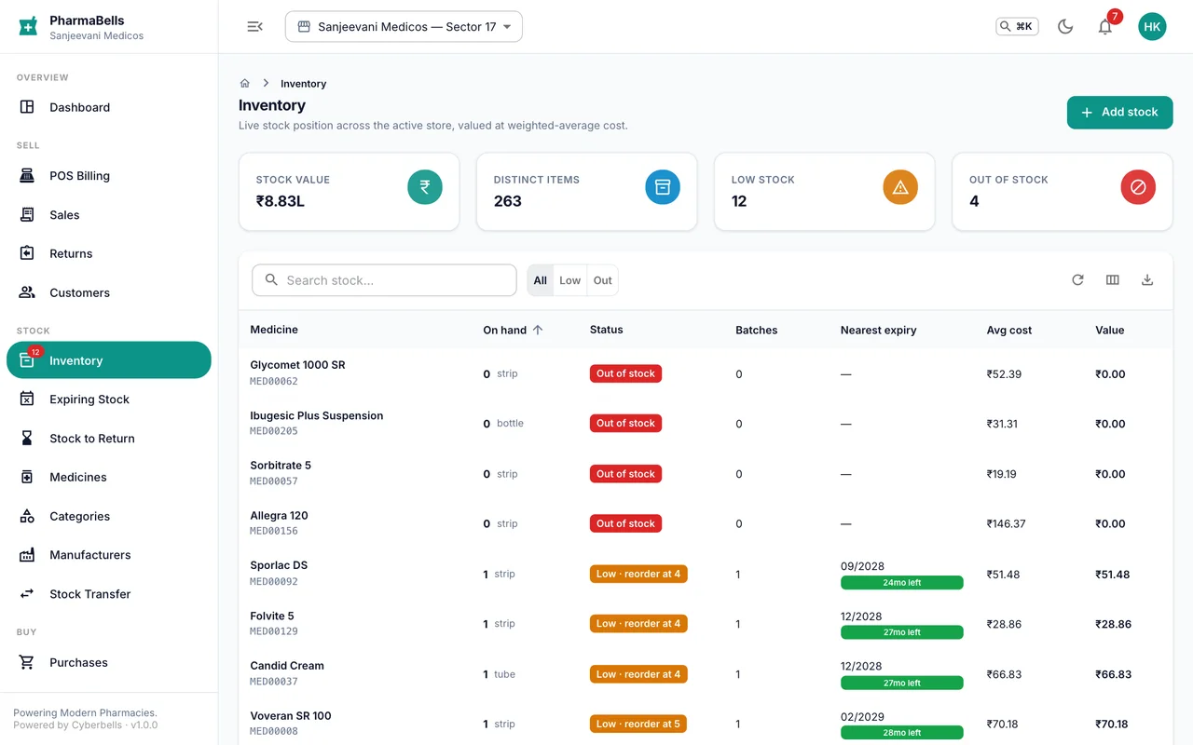Open the notifications bell
The width and height of the screenshot is (1193, 745).
(1105, 26)
